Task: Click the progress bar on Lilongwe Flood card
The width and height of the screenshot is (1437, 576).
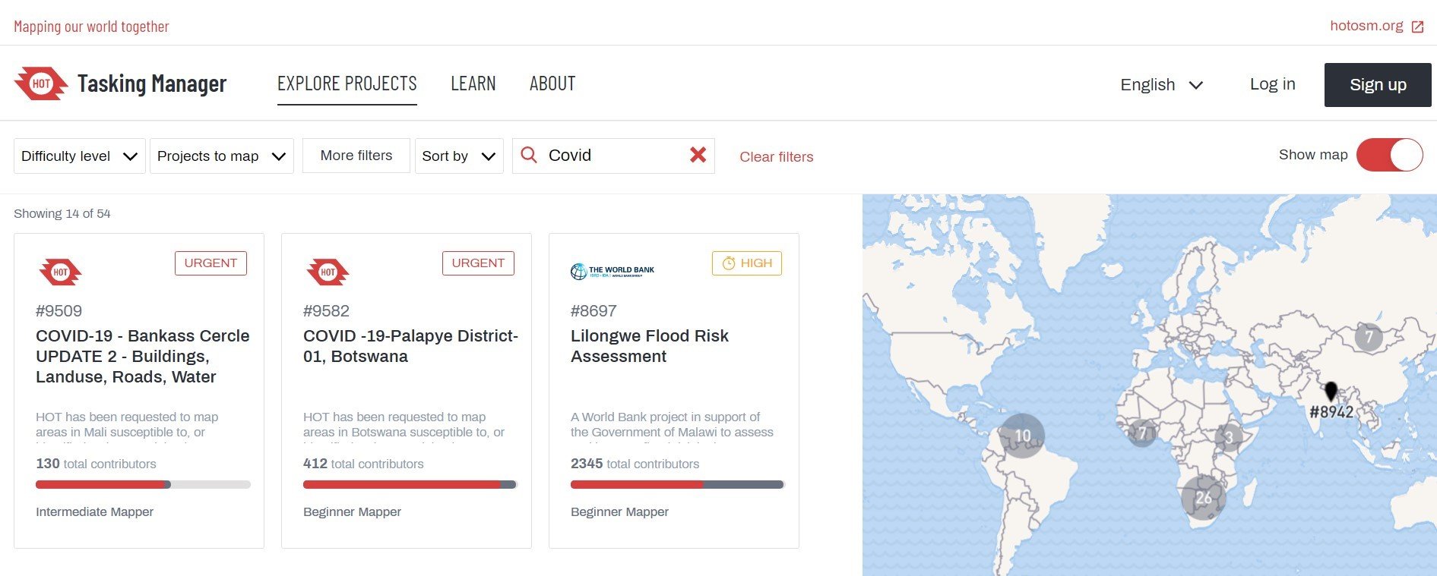Action: [676, 484]
